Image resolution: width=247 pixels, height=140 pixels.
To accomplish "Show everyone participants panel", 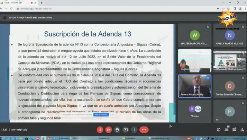I will pyautogui.click(x=226, y=130).
